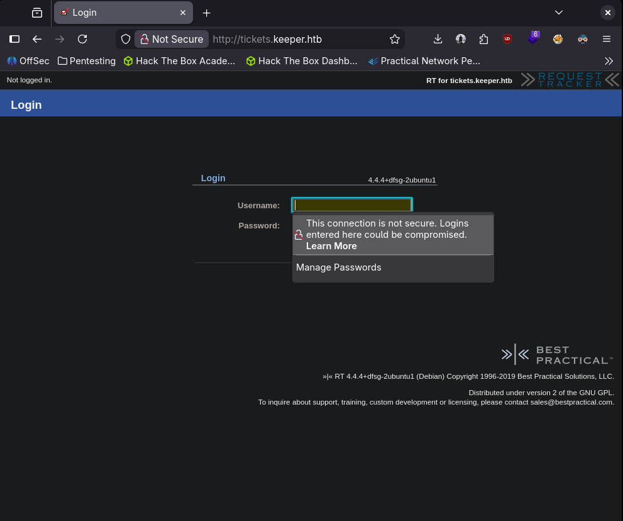Expand the list all tabs chevron
The height and width of the screenshot is (521, 623).
click(558, 13)
